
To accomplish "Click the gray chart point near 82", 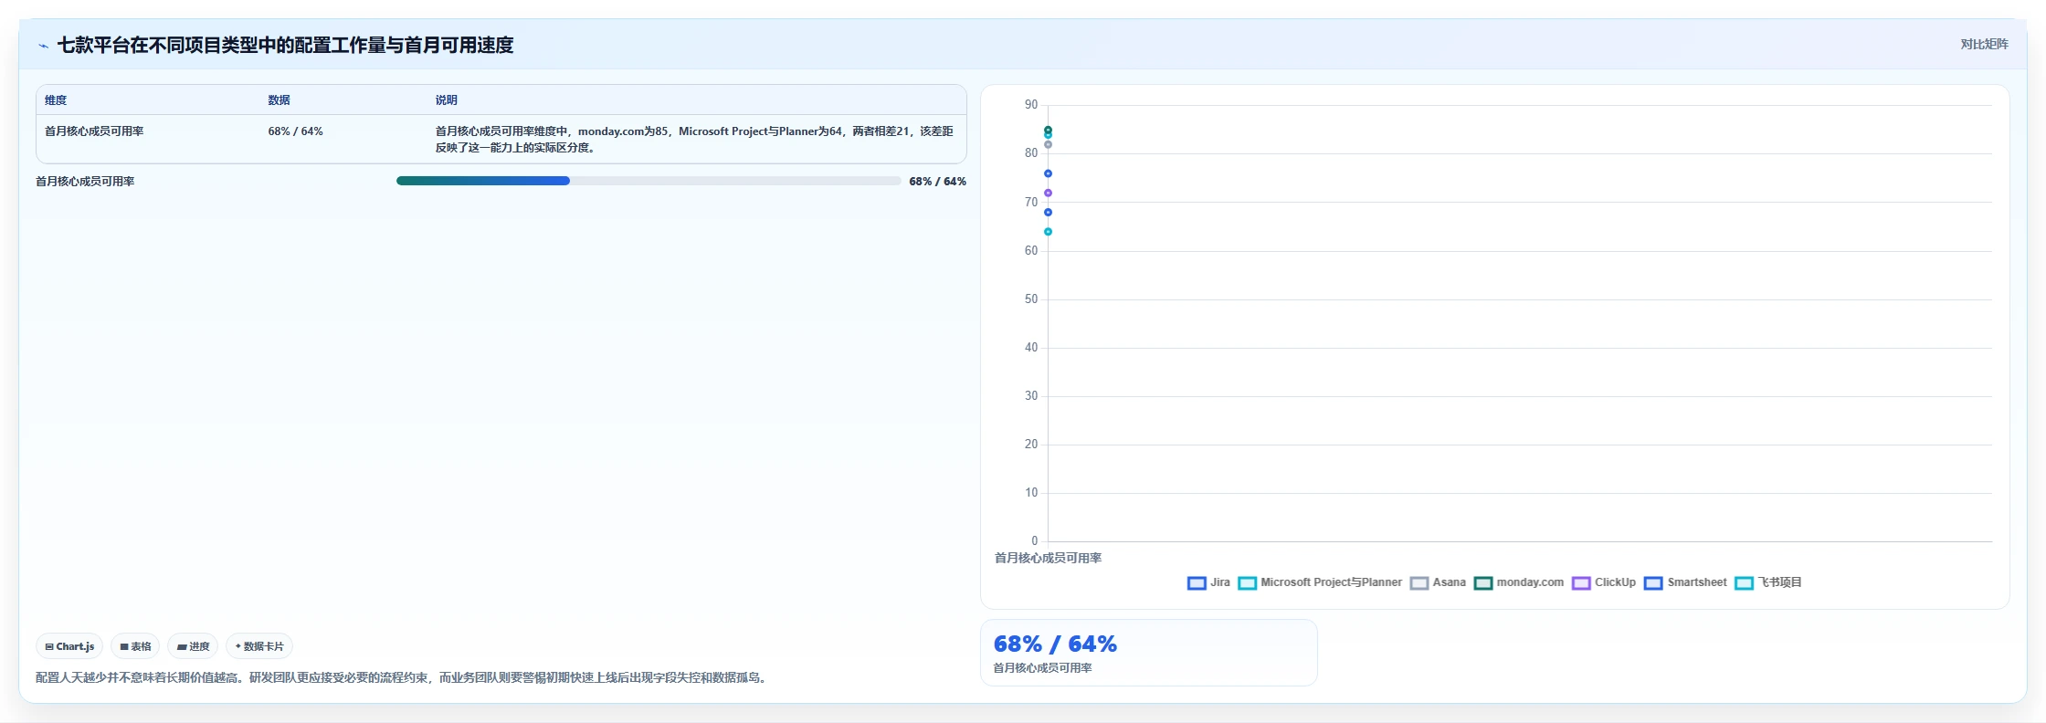I will pyautogui.click(x=1048, y=144).
